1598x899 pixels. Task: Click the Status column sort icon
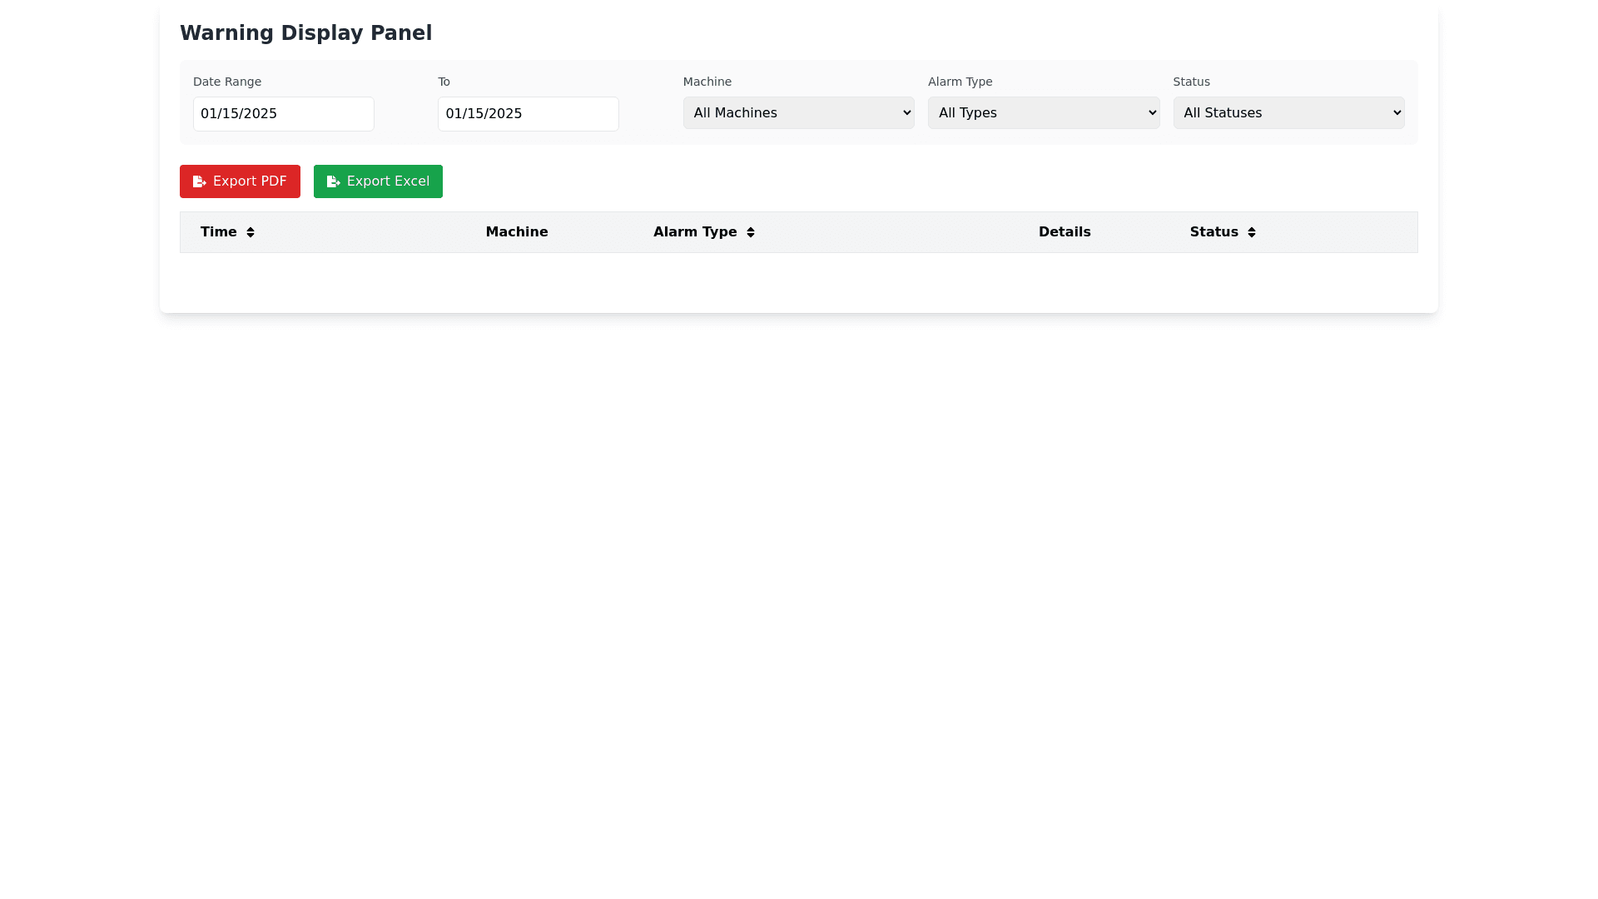click(1251, 232)
